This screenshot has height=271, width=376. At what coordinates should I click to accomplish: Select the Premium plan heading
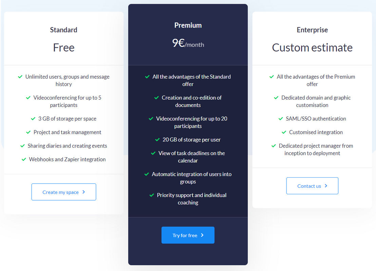pos(188,25)
